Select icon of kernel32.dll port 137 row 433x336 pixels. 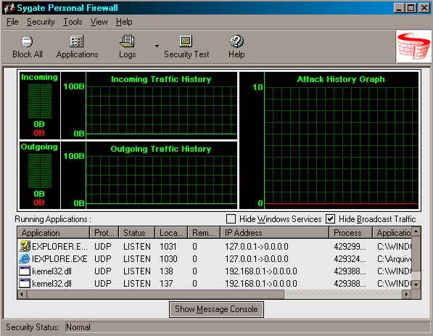click(25, 283)
